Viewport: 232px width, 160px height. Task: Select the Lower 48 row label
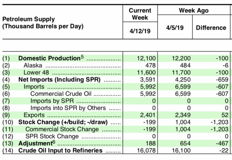click(37, 73)
